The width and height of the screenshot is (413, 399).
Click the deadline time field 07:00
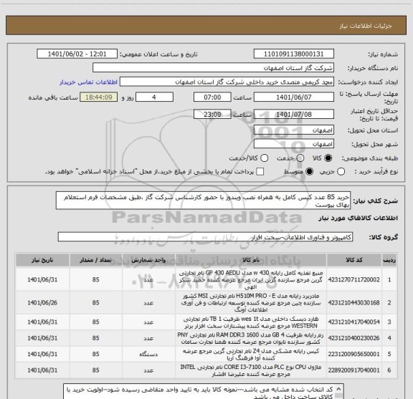pos(212,97)
